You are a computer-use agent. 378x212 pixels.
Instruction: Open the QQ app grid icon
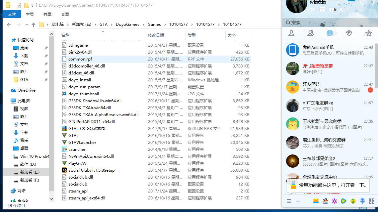pyautogui.click(x=371, y=201)
